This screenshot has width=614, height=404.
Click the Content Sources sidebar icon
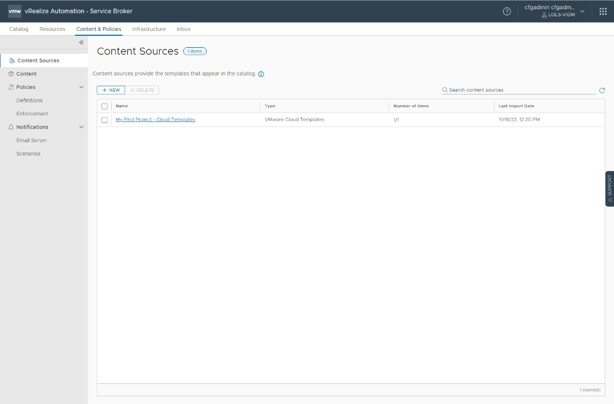12,61
